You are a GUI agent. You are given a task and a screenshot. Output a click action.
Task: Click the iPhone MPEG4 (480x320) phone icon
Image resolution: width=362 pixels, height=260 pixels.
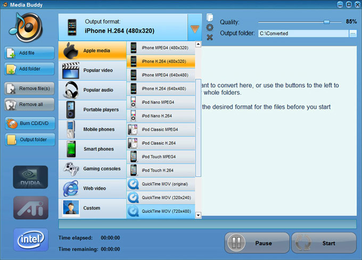[134, 48]
